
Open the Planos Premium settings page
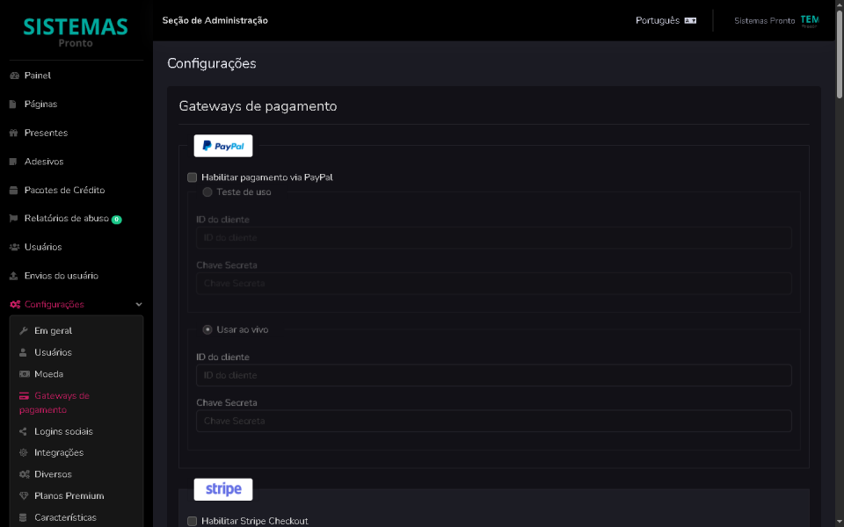[23, 495]
